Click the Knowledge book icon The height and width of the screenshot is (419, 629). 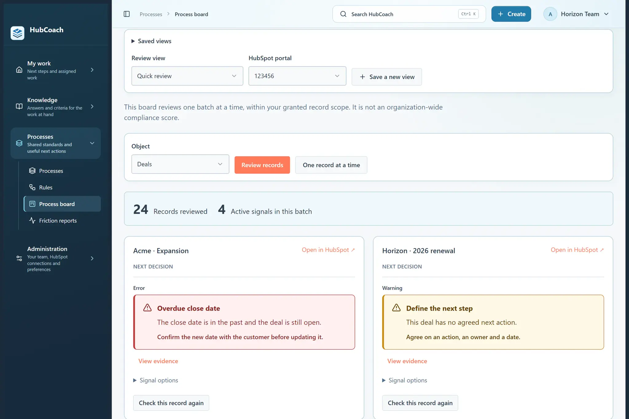coord(19,107)
